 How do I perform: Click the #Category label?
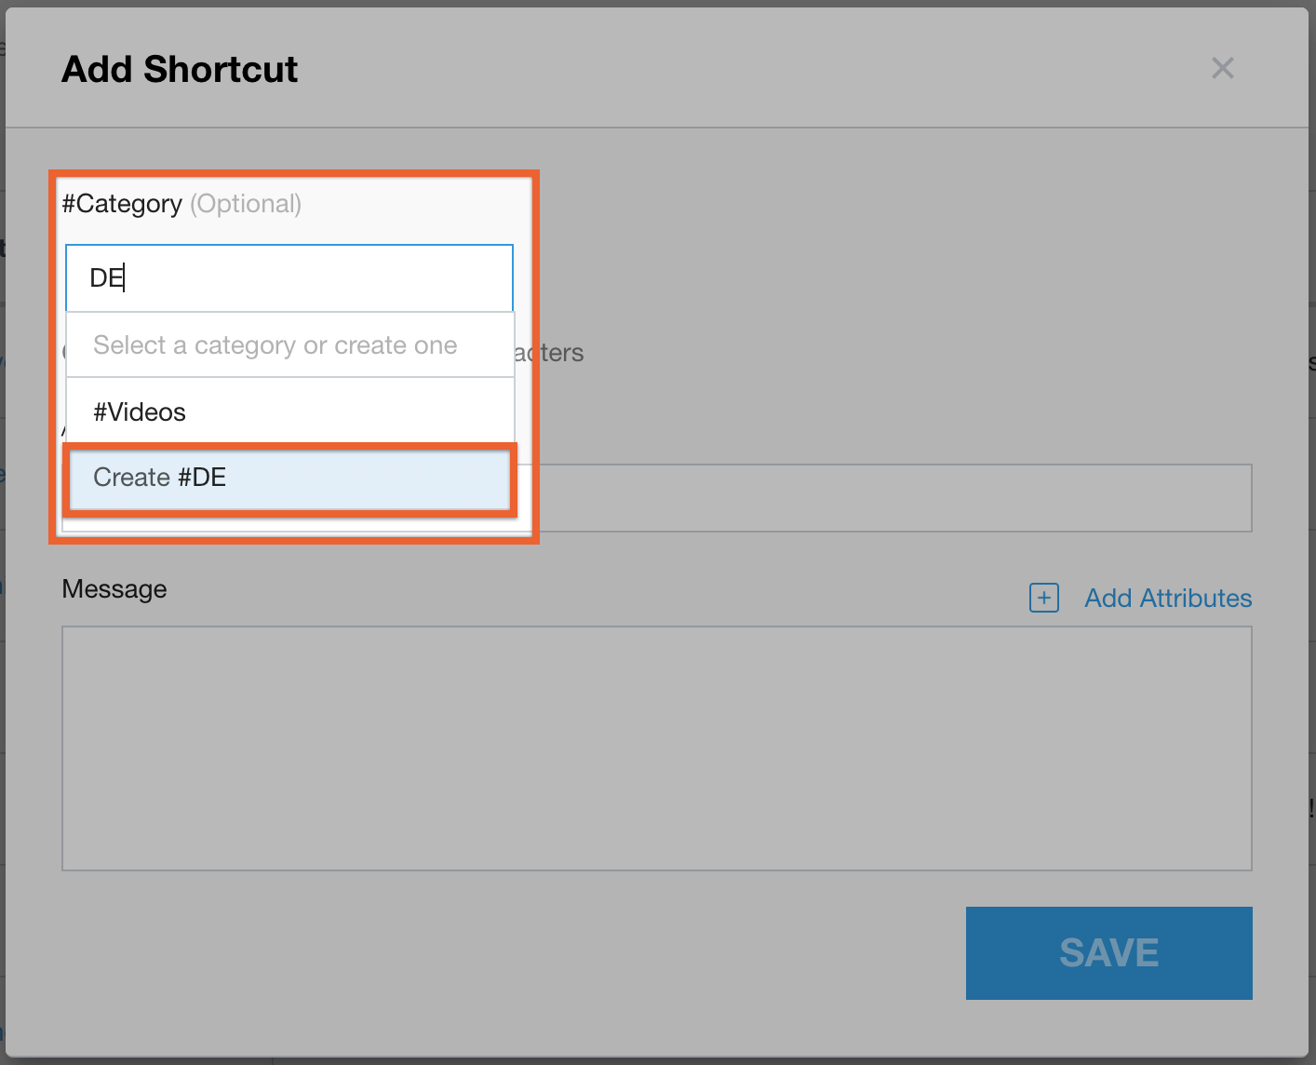point(122,204)
